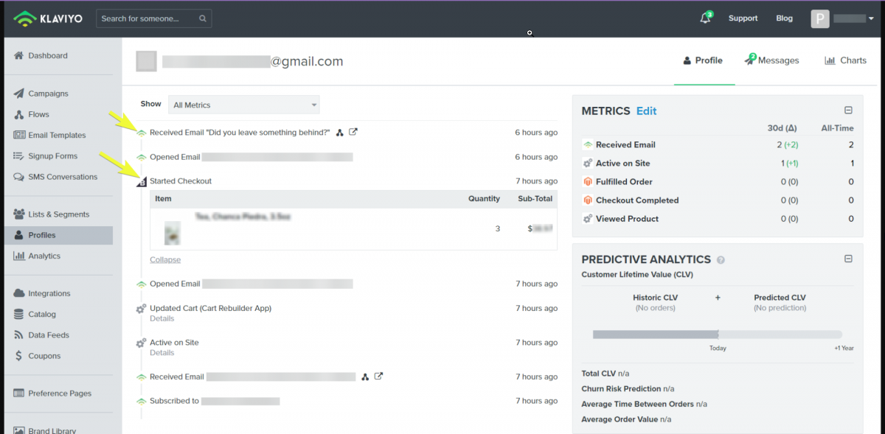Screen dimensions: 885x434
Task: Click the 'All-Time' column header
Action: click(838, 128)
